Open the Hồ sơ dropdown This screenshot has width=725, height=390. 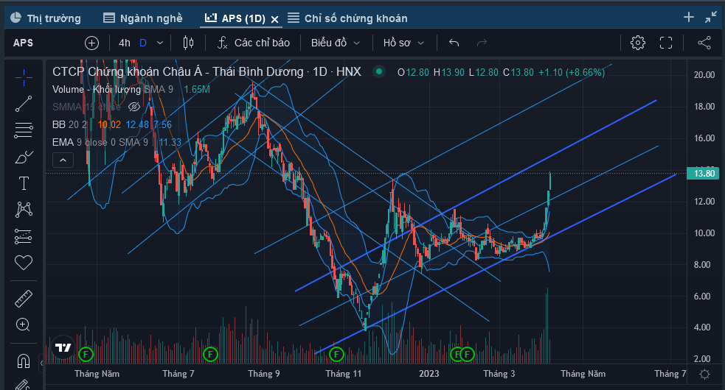click(403, 43)
